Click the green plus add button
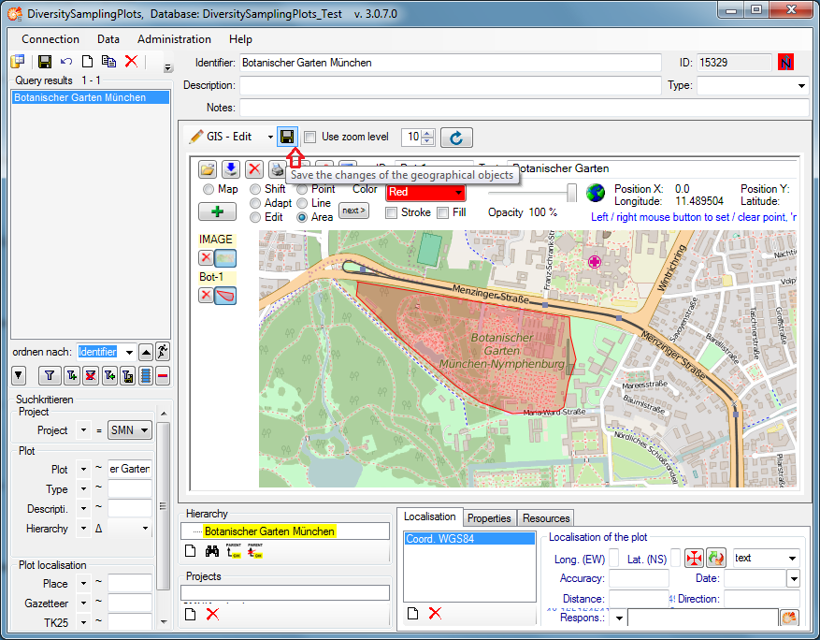820x640 pixels. 217,211
